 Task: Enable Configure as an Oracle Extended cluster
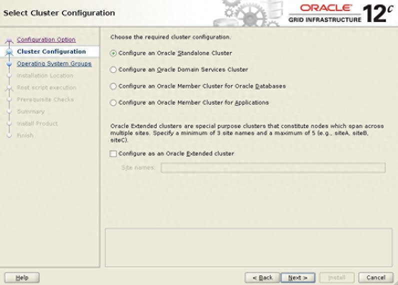point(113,153)
